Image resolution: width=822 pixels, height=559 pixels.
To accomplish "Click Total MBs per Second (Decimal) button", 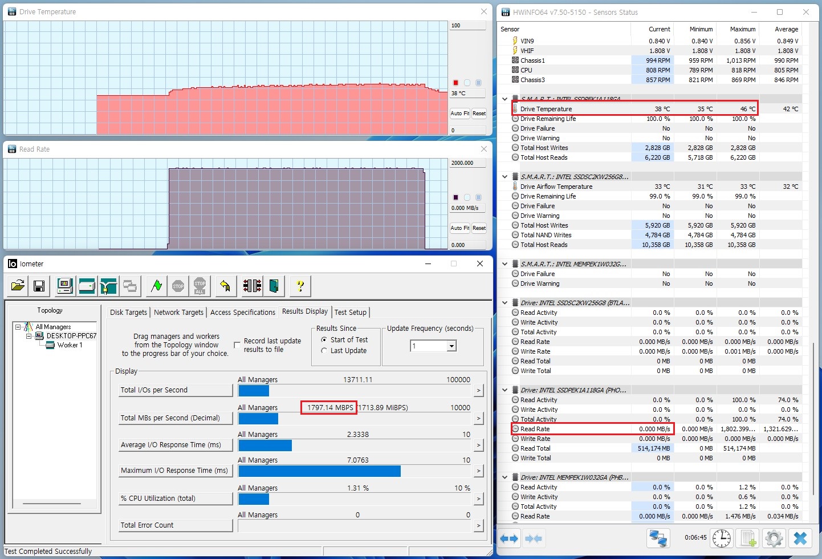I will pos(176,418).
